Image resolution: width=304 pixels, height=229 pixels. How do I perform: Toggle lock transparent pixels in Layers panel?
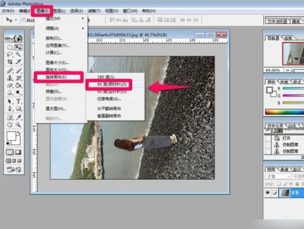[x=279, y=184]
